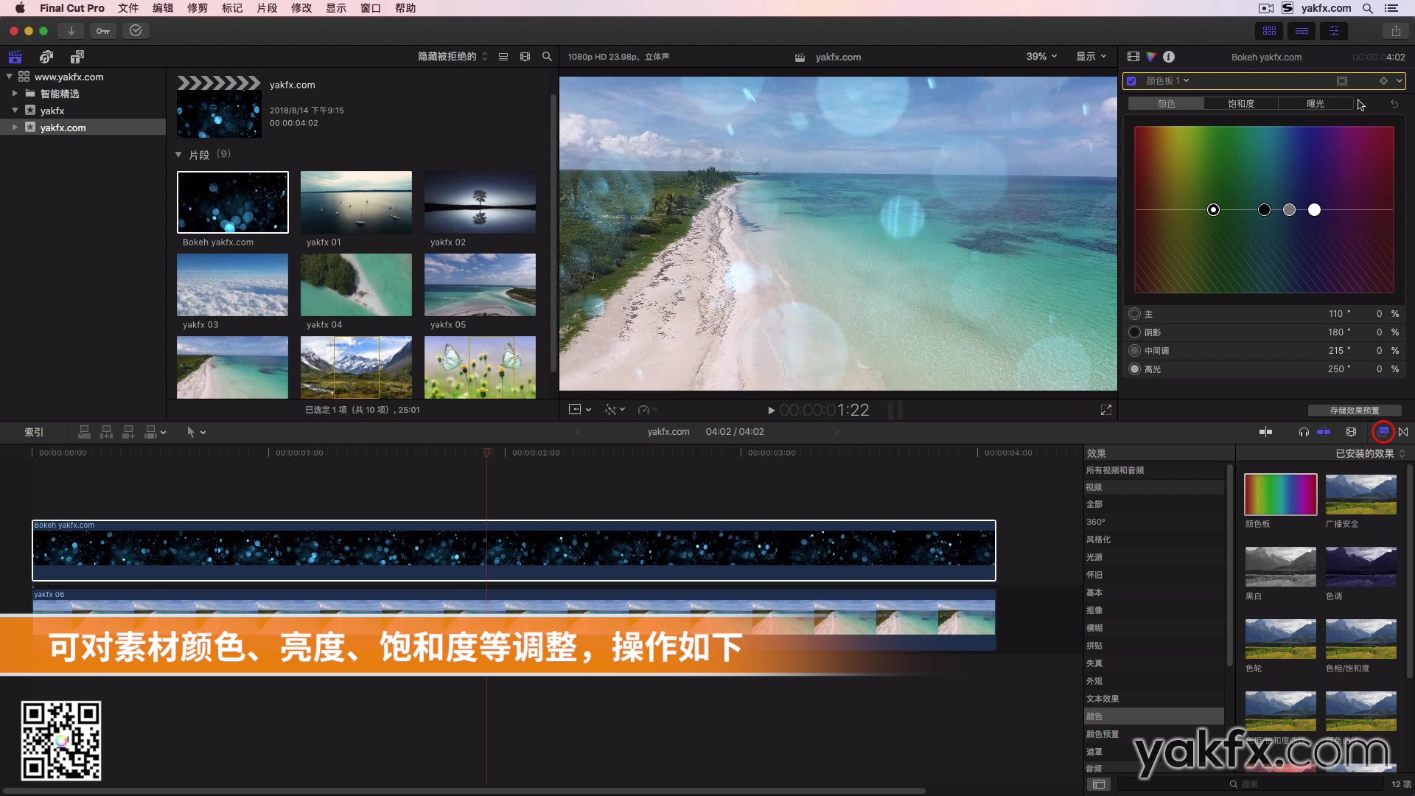Toggle the 颜色板 1 effect checkbox

point(1132,80)
